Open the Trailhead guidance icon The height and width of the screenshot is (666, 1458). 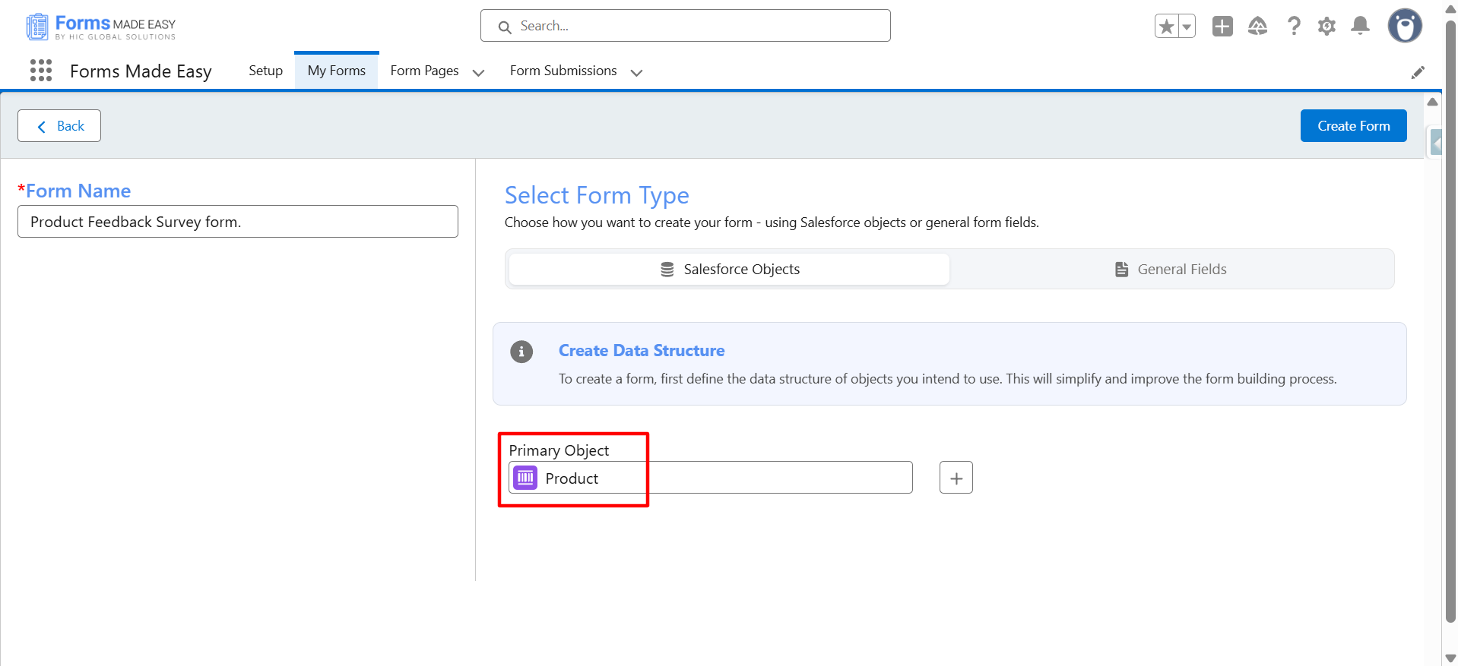1257,27
